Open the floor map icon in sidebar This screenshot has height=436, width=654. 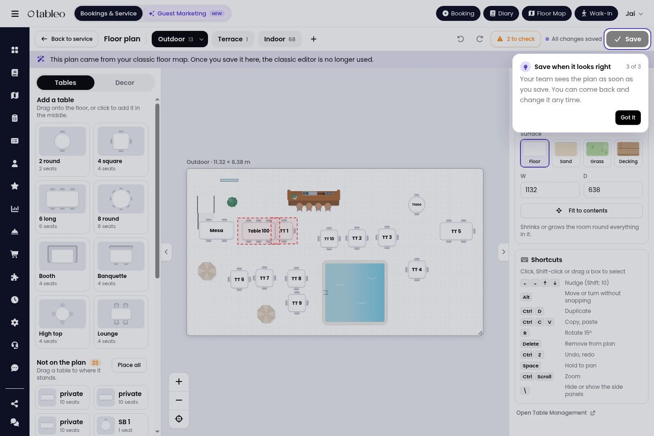(15, 95)
